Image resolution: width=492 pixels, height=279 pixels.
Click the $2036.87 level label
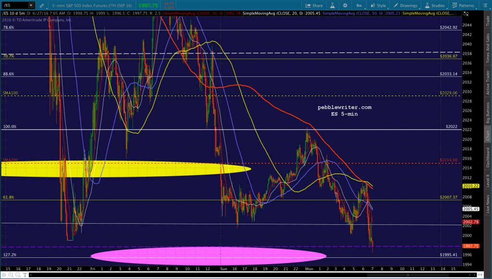point(448,56)
